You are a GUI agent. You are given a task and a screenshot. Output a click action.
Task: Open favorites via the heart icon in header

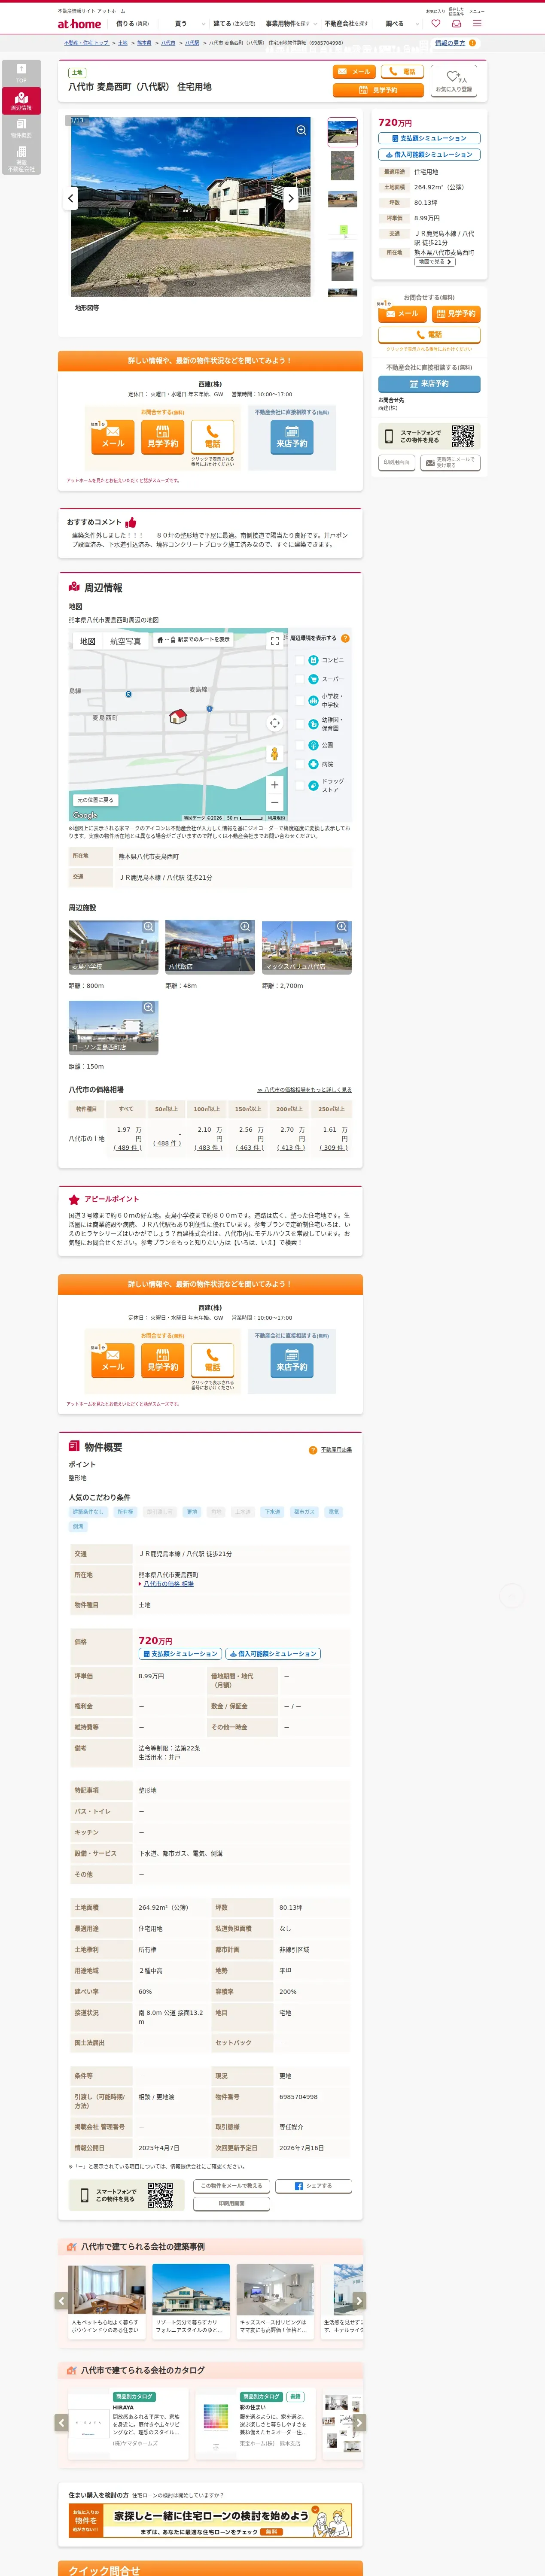coord(435,23)
